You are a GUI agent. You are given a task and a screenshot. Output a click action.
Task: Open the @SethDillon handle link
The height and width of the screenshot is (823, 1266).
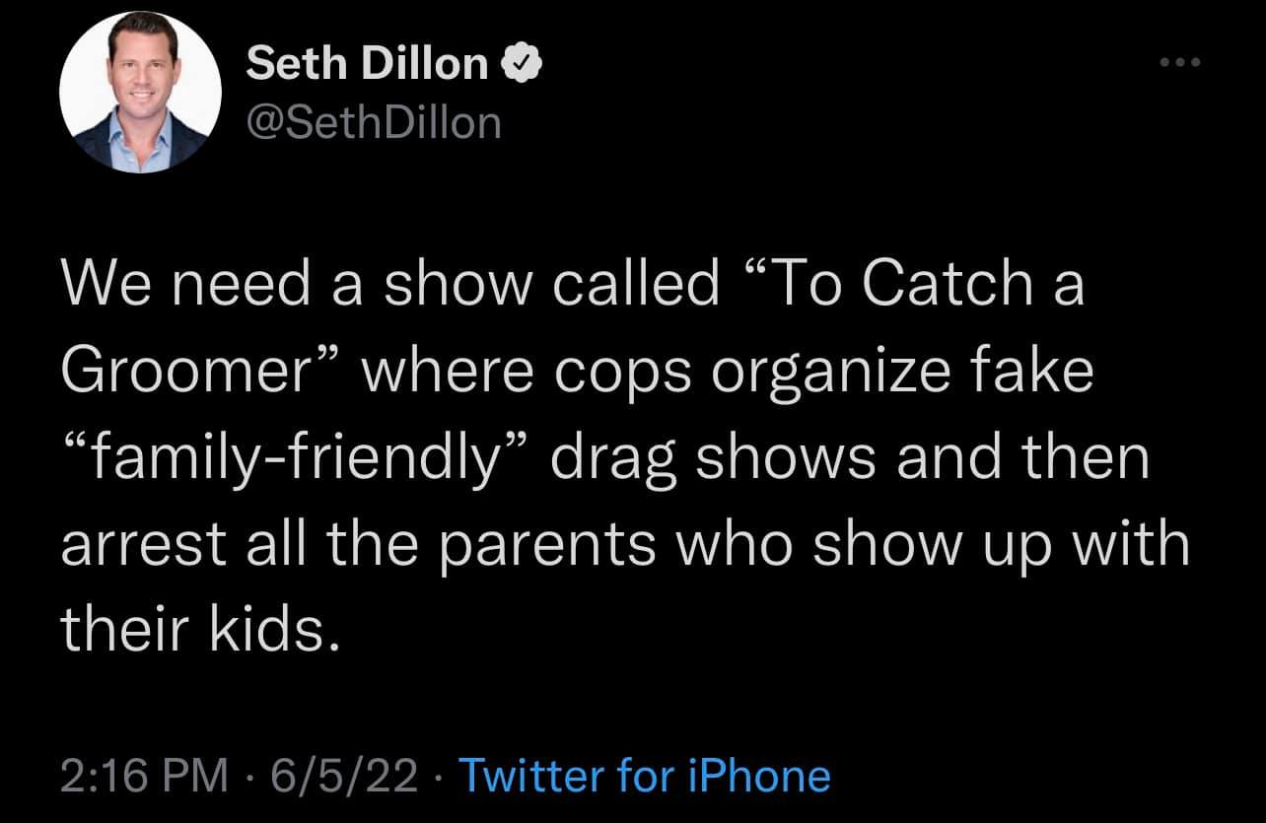pos(373,123)
